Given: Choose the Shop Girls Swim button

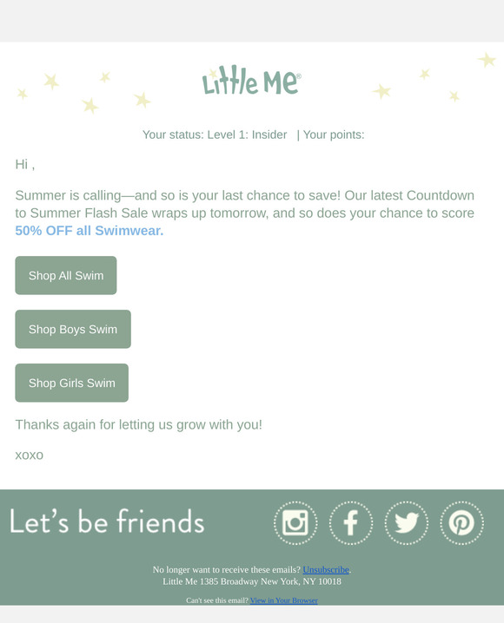Looking at the screenshot, I should click(x=72, y=383).
